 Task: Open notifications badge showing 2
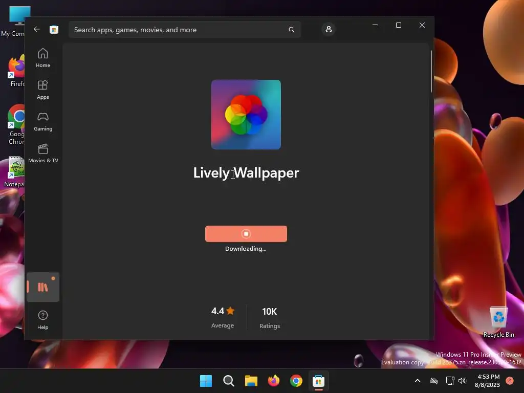coord(510,381)
